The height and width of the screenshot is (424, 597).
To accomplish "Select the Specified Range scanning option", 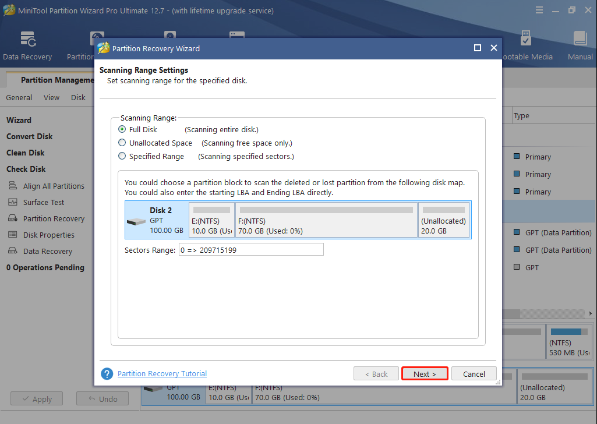I will tap(122, 156).
